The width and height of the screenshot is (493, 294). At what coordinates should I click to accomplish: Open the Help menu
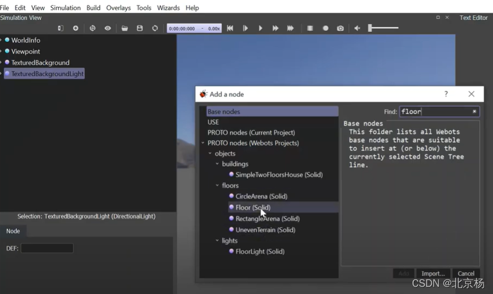click(x=192, y=8)
